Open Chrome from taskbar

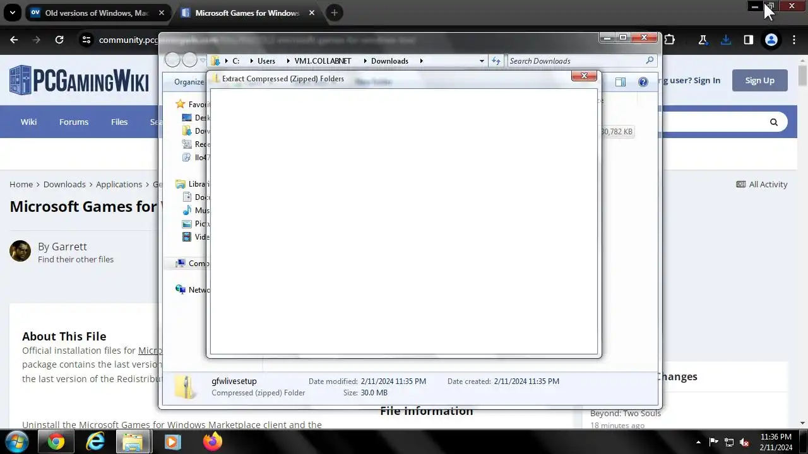[56, 442]
